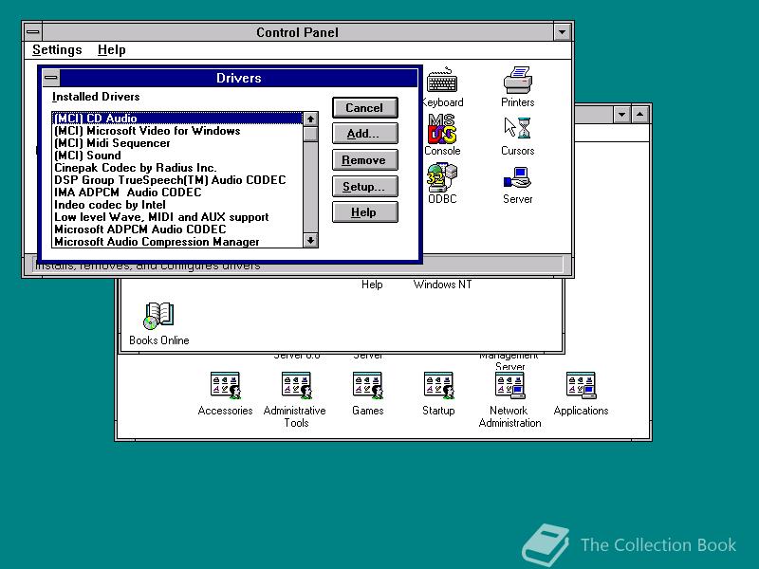
Task: Select "[MCI] Midi Sequencer" driver
Action: [x=177, y=143]
